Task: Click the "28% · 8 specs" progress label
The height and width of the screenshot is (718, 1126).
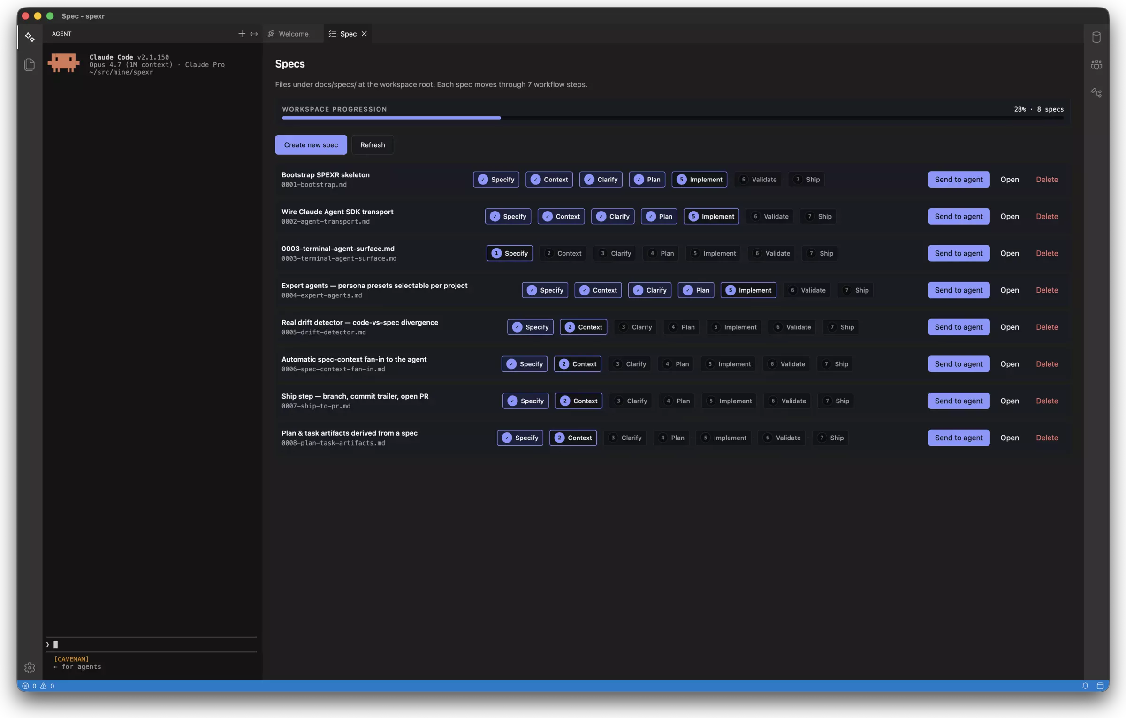Action: (1038, 109)
